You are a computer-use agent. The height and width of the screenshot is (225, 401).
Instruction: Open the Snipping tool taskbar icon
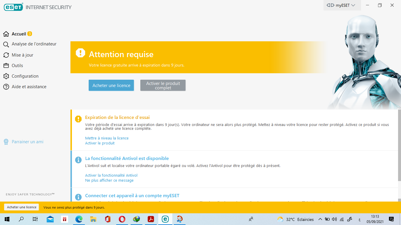[x=180, y=219]
